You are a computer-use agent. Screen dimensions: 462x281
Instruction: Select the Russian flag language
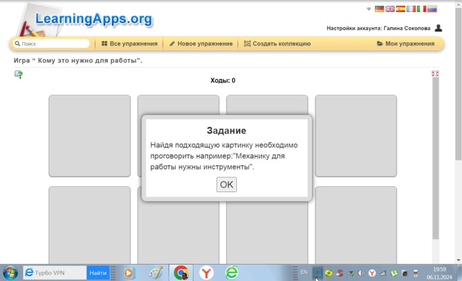point(432,9)
